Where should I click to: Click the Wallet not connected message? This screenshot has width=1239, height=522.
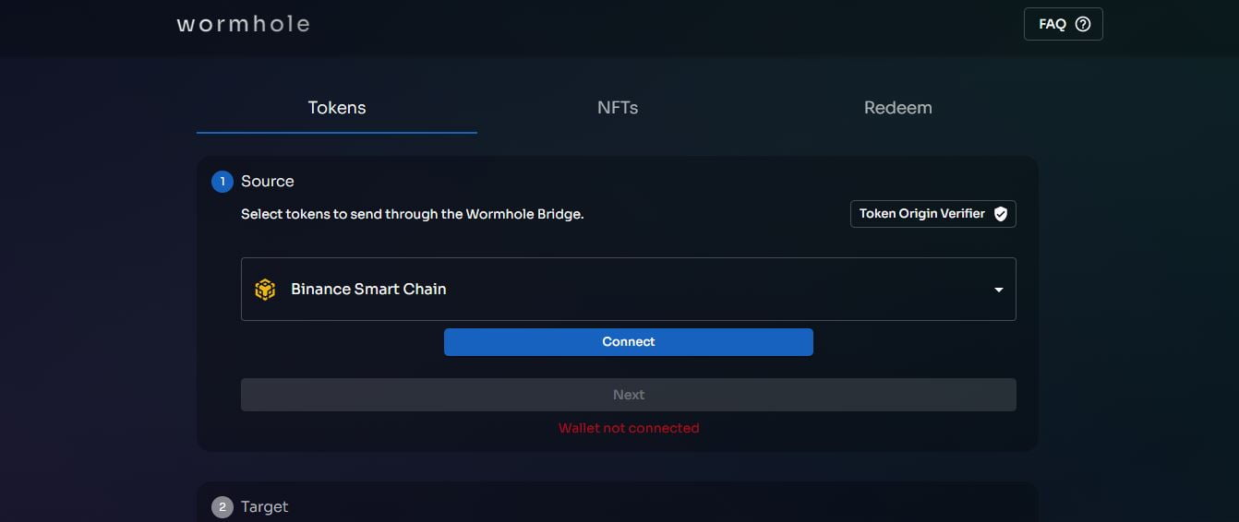click(x=629, y=428)
